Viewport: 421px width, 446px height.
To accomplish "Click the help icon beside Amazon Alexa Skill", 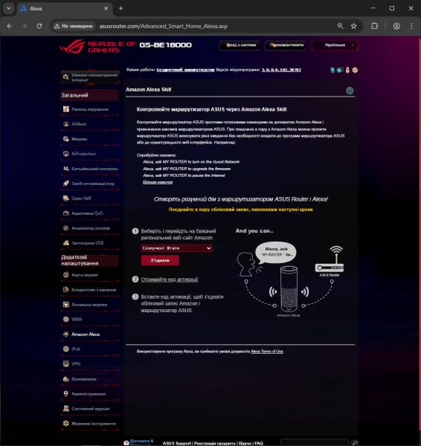I will click(350, 91).
